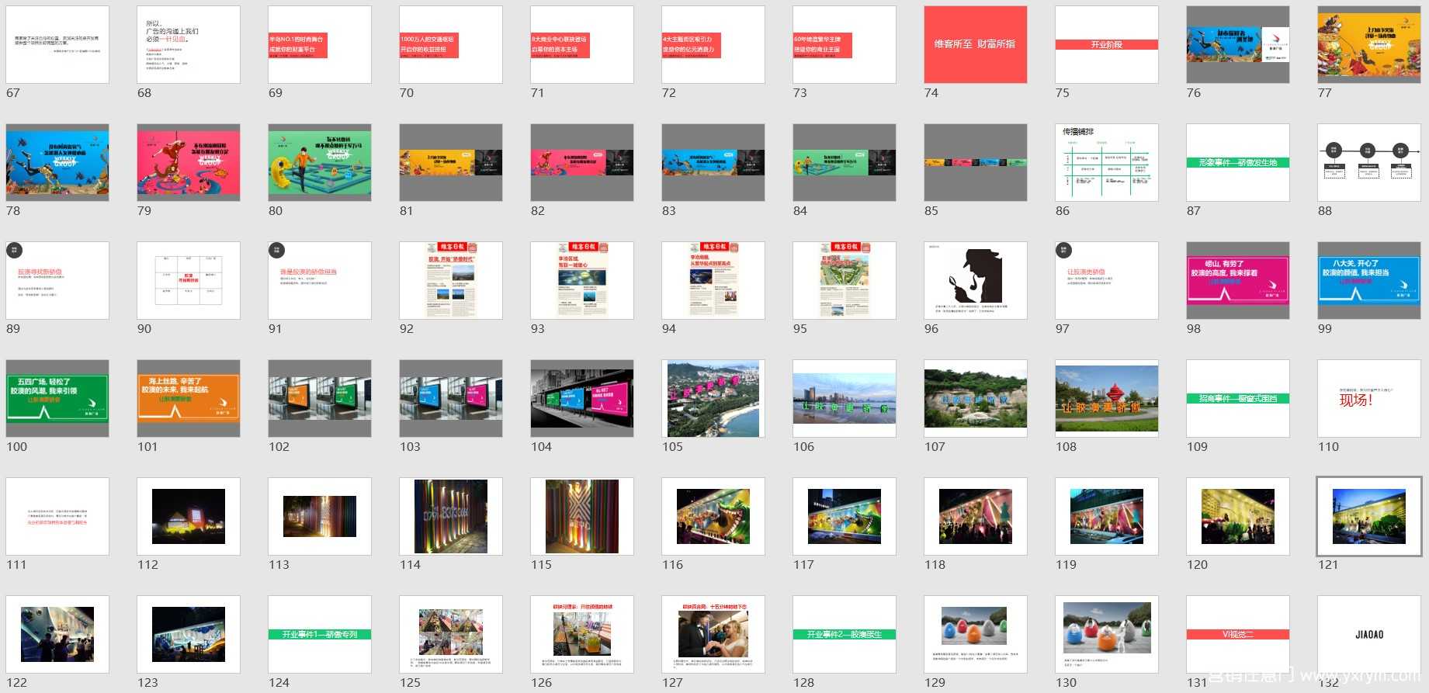Select slide thumbnail 76
Screen dimensions: 1429x693
1238,44
